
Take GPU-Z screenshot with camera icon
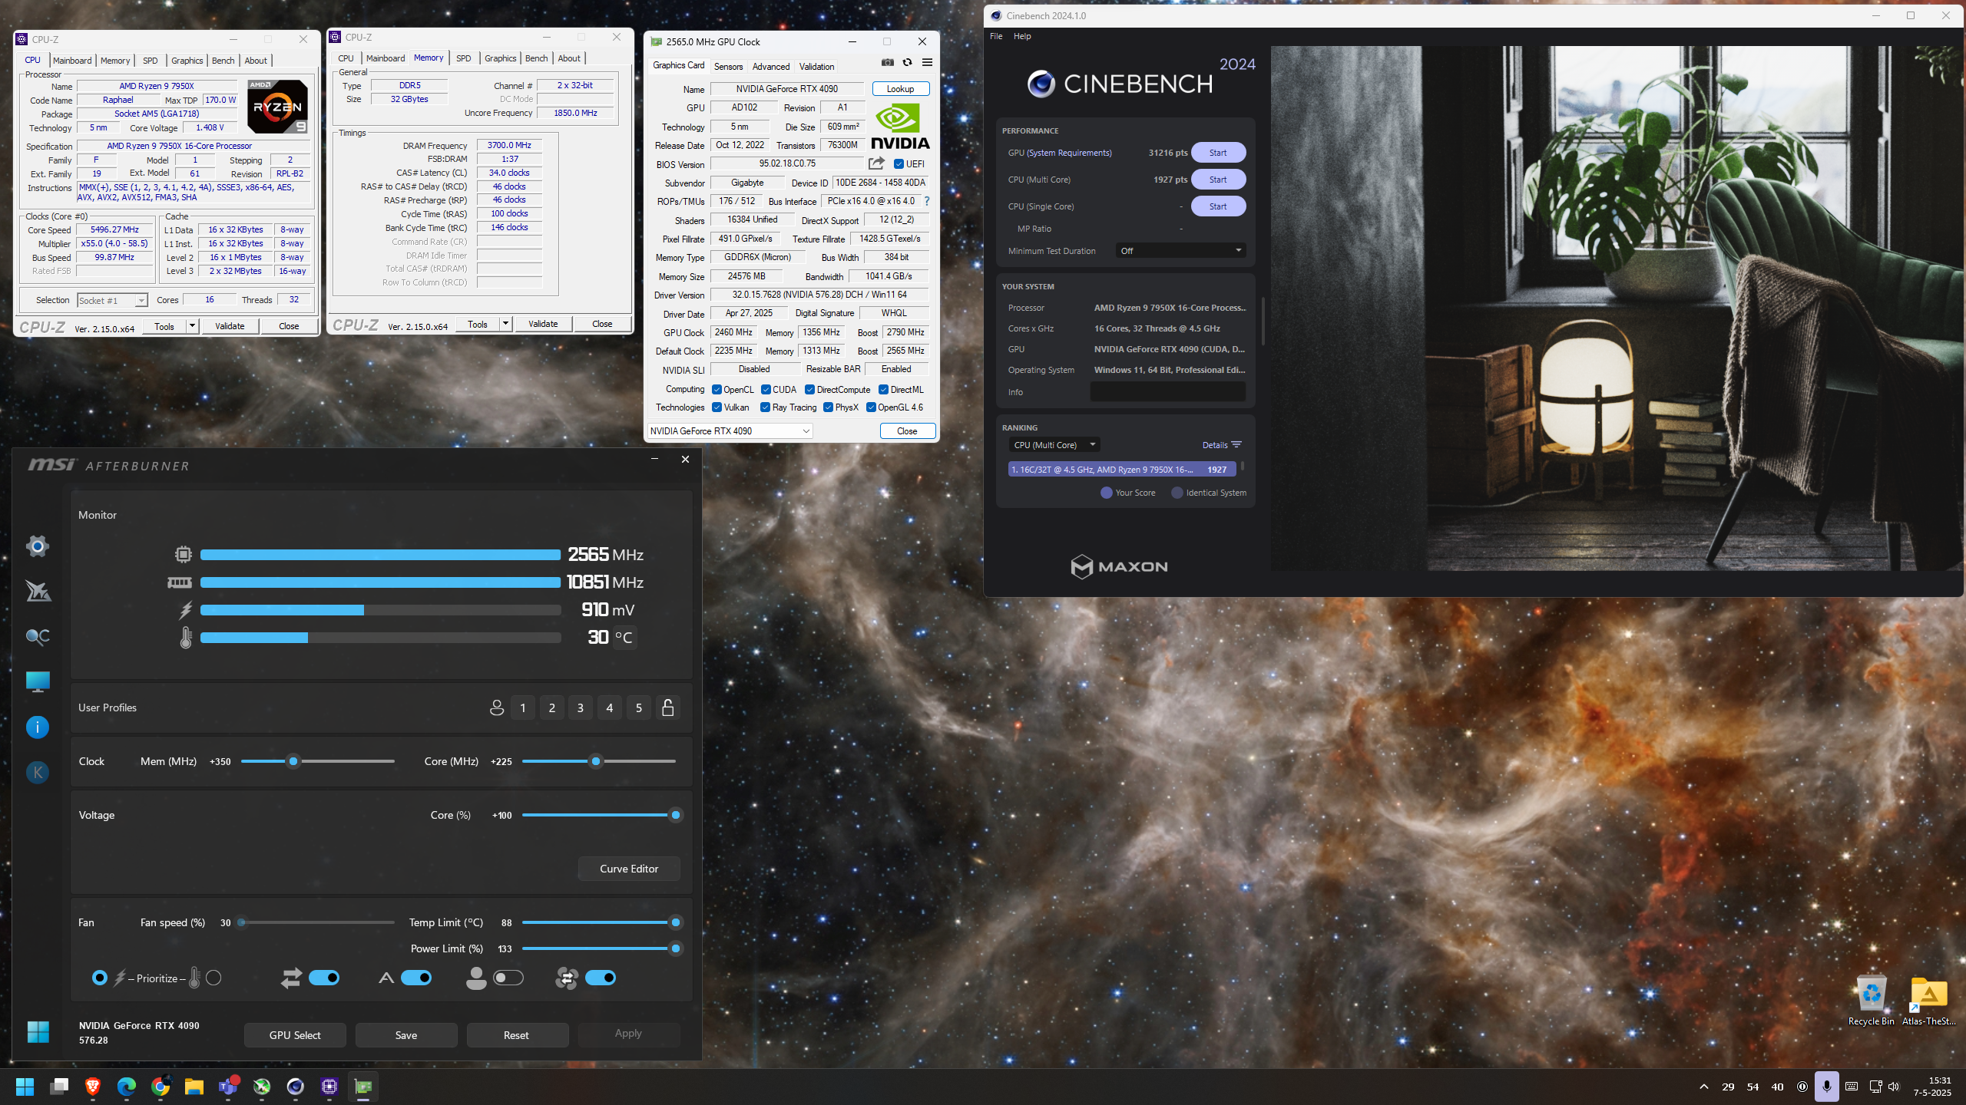pos(888,62)
